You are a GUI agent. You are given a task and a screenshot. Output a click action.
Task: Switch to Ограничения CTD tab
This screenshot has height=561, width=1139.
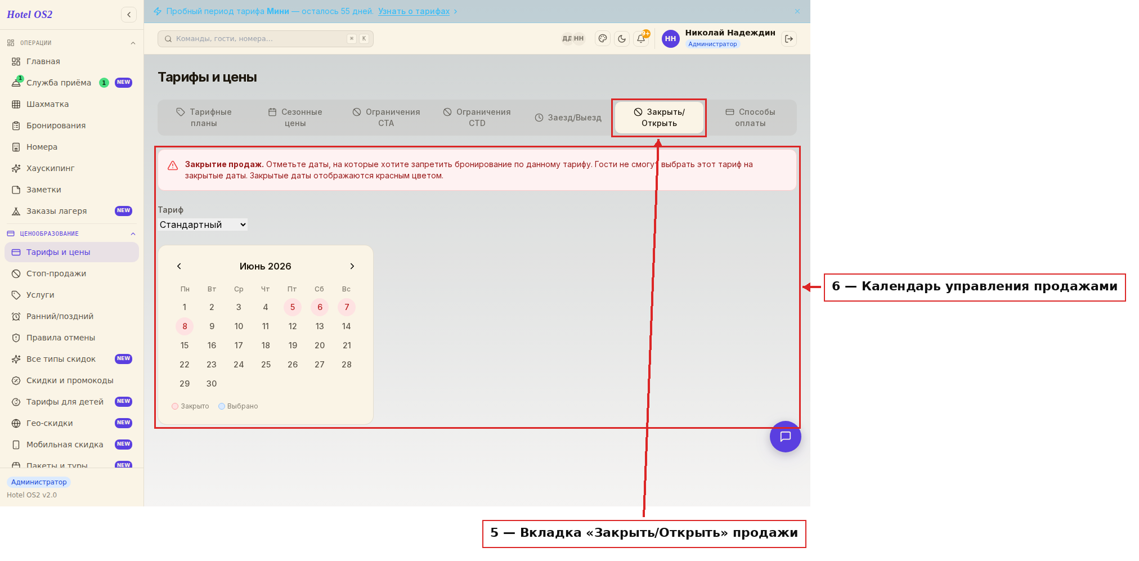[x=477, y=118]
